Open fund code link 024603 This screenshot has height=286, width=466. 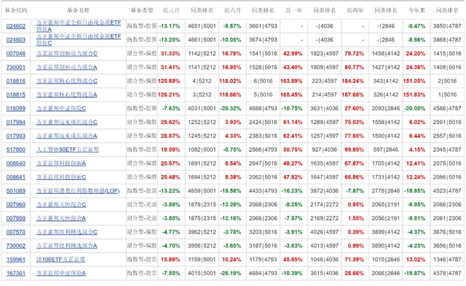(x=16, y=40)
